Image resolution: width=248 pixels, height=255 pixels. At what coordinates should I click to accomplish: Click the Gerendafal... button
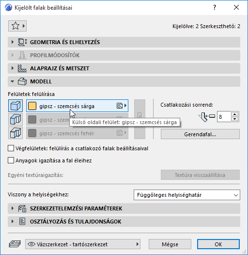tap(200, 134)
